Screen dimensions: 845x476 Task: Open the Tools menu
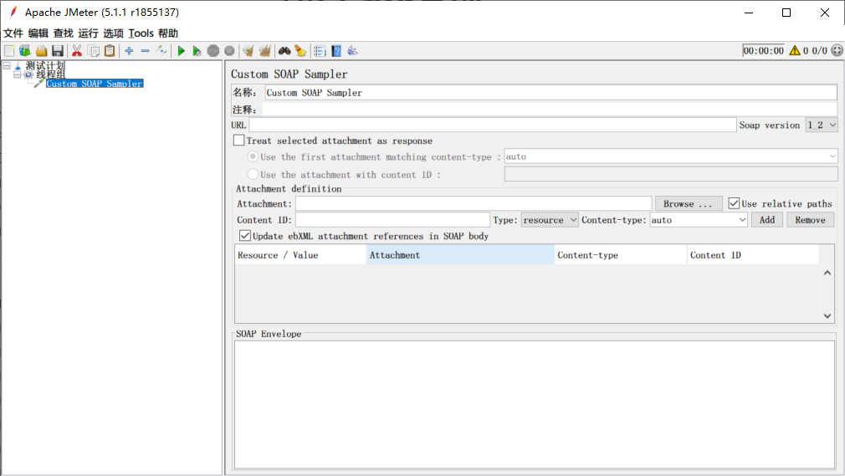pos(141,33)
